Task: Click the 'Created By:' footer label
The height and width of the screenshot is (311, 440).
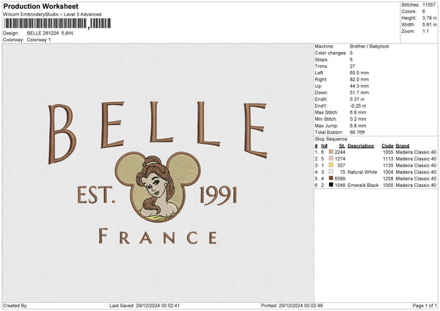Action: 15,306
